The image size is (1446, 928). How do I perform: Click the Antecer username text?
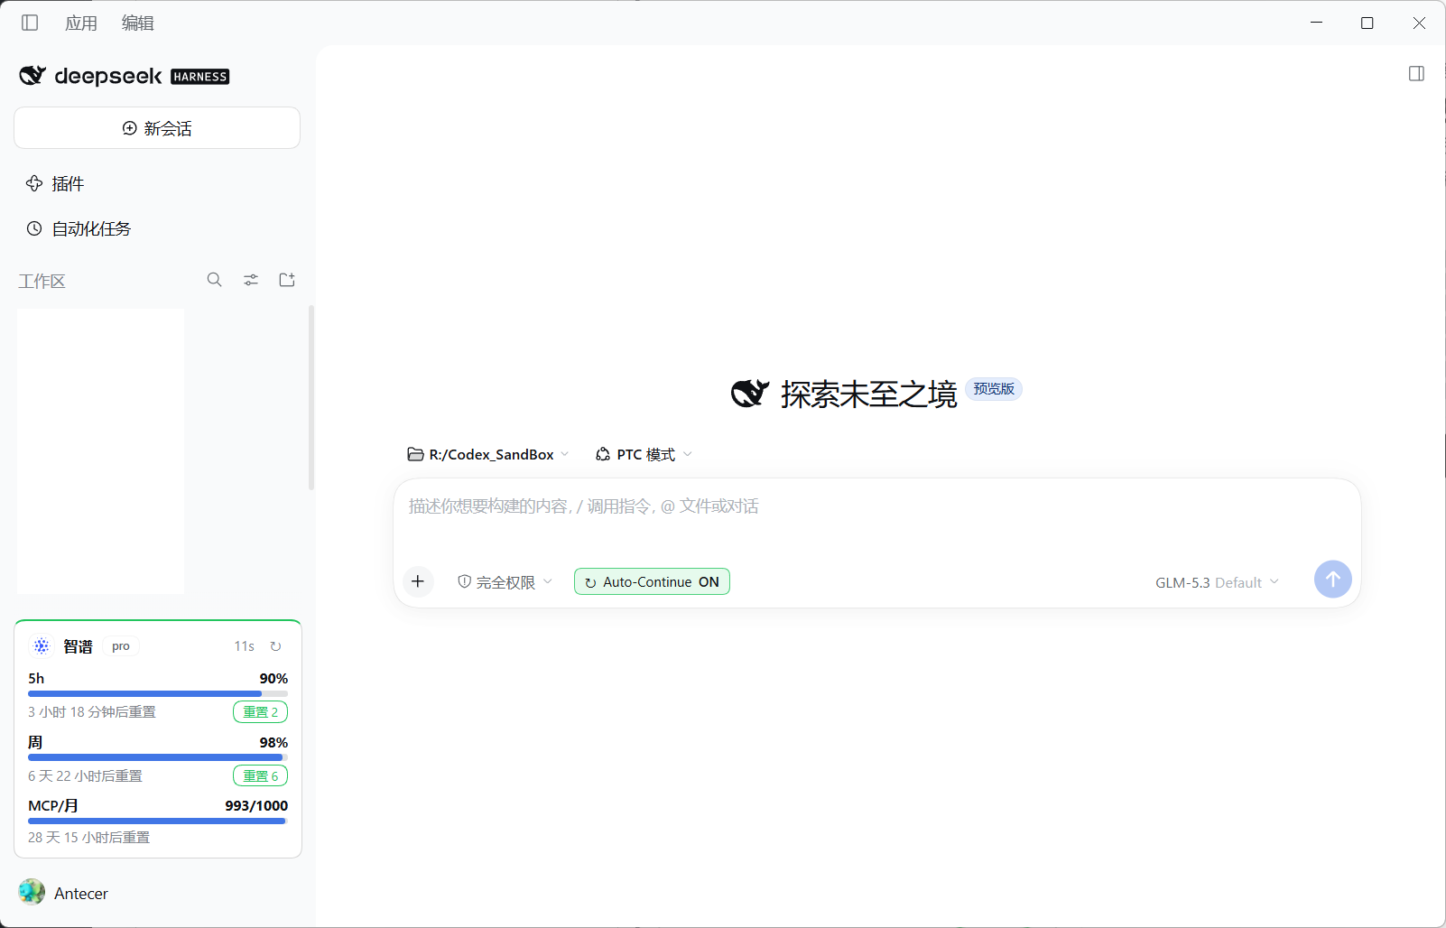[81, 893]
